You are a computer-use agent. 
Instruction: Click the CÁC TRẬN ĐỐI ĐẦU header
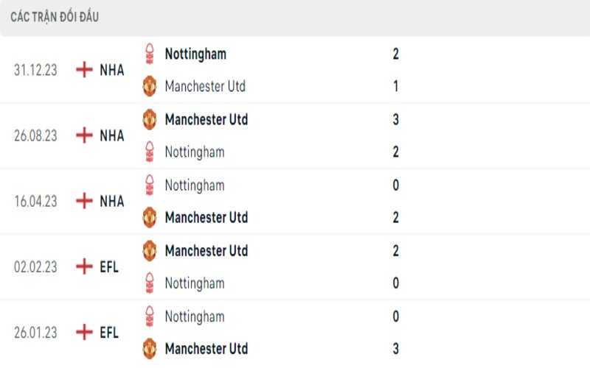coord(55,17)
